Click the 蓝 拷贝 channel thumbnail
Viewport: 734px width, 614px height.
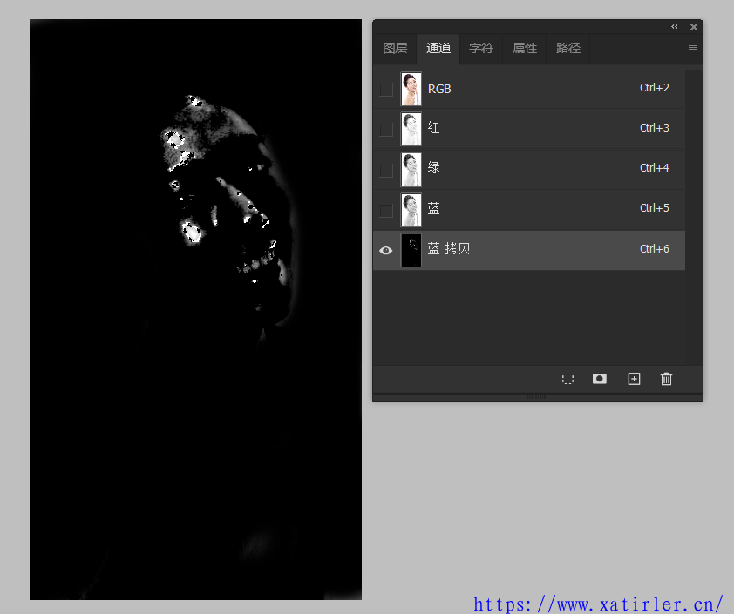coord(411,250)
